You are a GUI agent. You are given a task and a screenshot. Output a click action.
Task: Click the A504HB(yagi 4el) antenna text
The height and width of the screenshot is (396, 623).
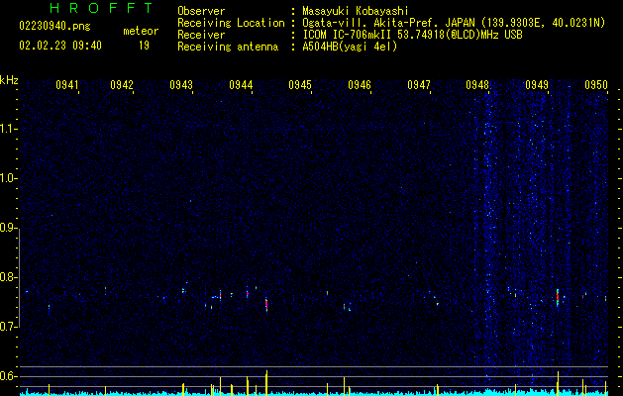pos(350,47)
